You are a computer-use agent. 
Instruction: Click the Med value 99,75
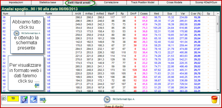pyautogui.click(x=158, y=17)
